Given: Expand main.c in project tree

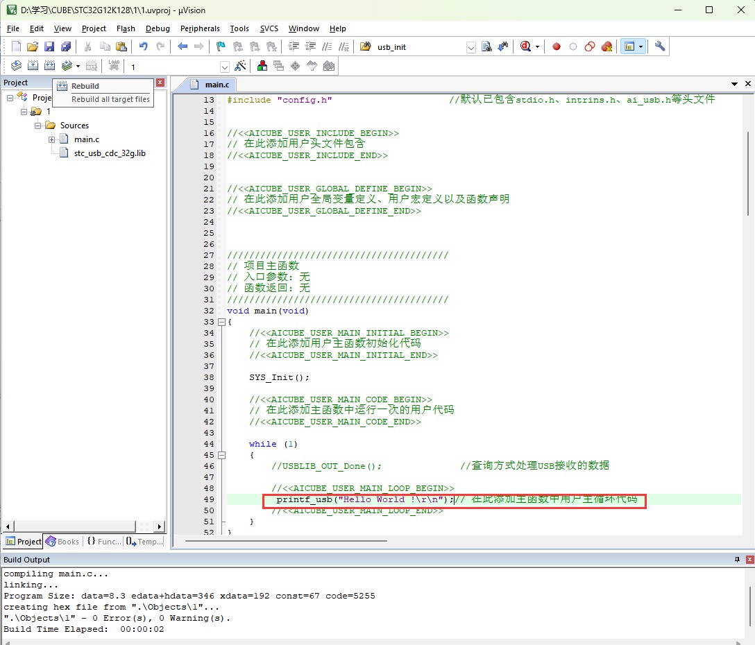Looking at the screenshot, I should click(x=51, y=139).
